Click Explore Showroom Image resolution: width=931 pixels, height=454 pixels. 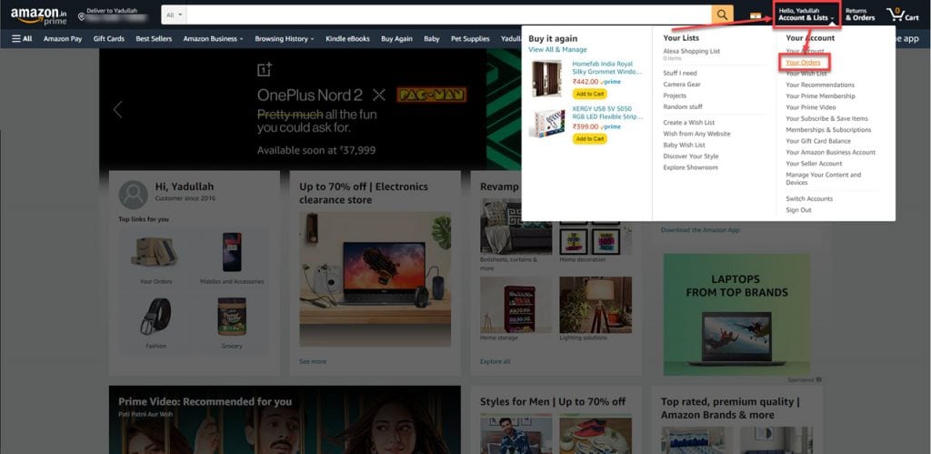point(690,167)
